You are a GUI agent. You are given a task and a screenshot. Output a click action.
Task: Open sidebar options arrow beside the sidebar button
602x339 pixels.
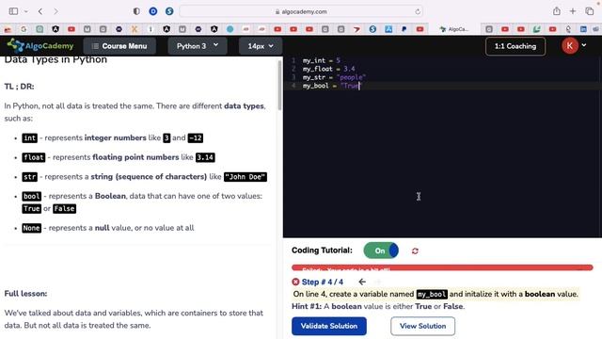coord(26,11)
